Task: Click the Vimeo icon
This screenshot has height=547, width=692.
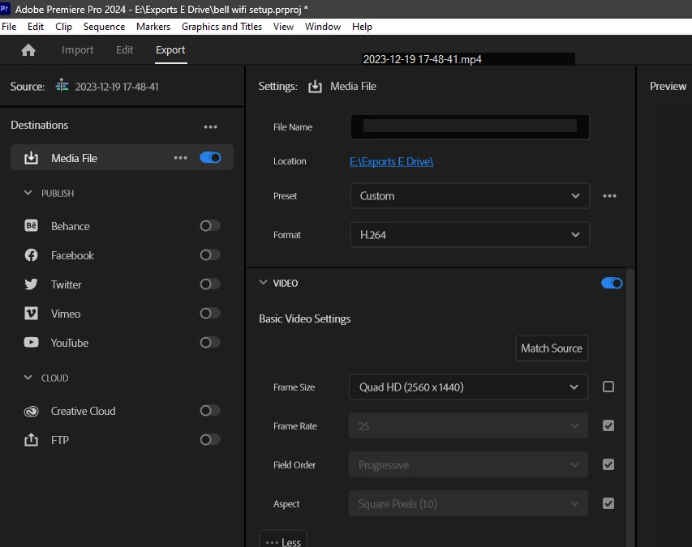Action: coord(31,314)
